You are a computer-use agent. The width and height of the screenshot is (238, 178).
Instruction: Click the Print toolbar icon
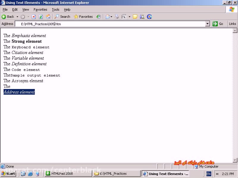(117, 17)
